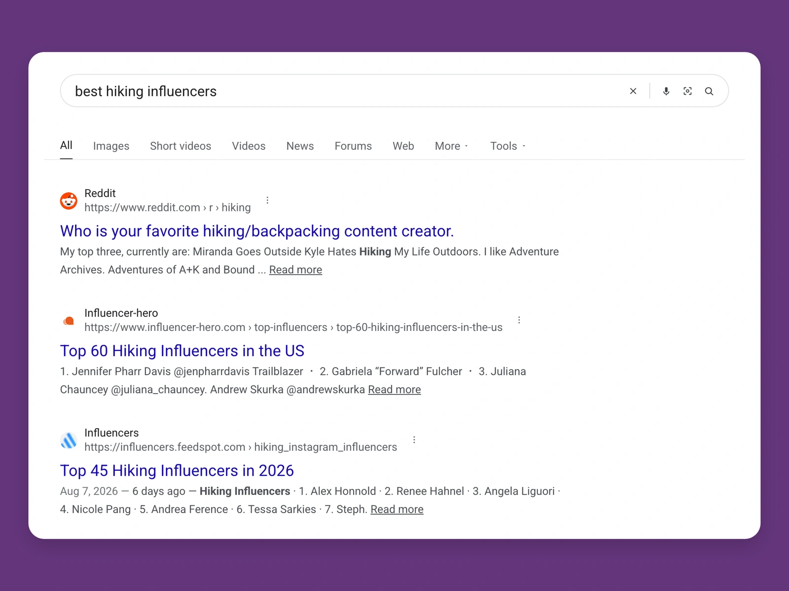The height and width of the screenshot is (591, 789).
Task: Submit search using the magnifying glass icon
Action: 709,91
